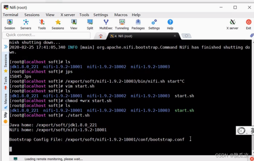Click the MobaXterm app icon in title bar
Screen dimensions: 254x161
(x=6, y=7)
